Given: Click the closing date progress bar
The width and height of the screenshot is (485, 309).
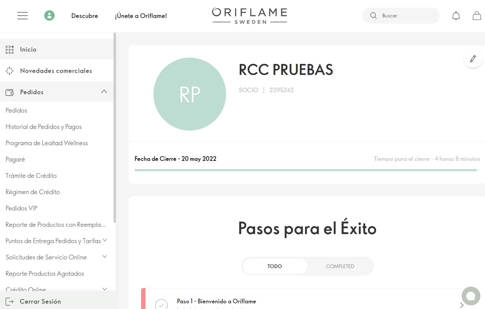Looking at the screenshot, I should coord(307,170).
